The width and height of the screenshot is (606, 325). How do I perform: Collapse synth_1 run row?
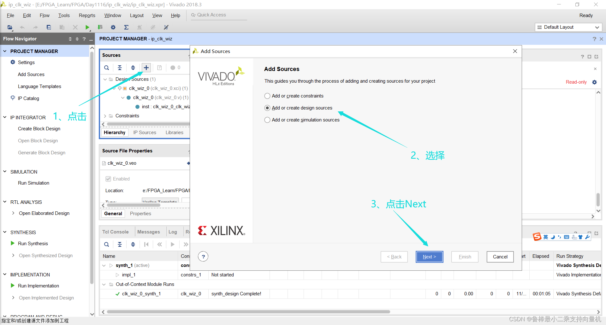click(x=104, y=265)
